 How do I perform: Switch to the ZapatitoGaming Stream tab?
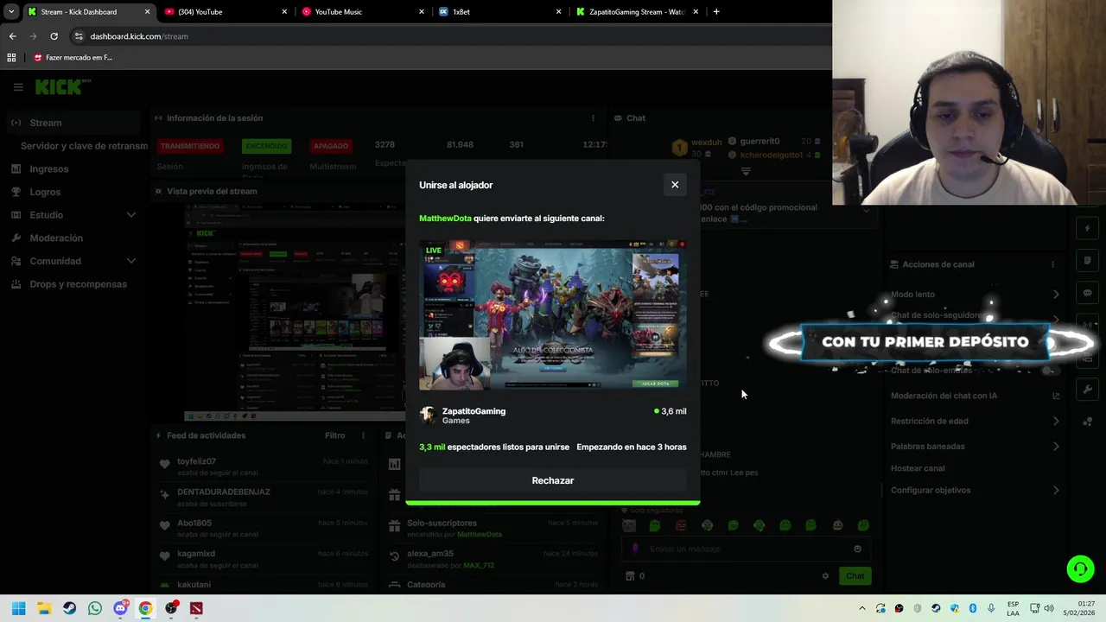(638, 12)
